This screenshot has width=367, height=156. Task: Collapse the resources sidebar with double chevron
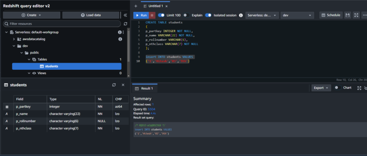click(125, 15)
